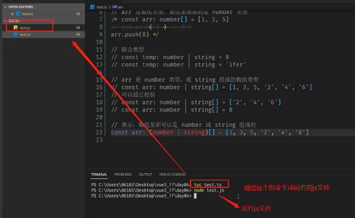
Task: Click the breadcrumb TypeScript file icon
Action: (x=92, y=7)
